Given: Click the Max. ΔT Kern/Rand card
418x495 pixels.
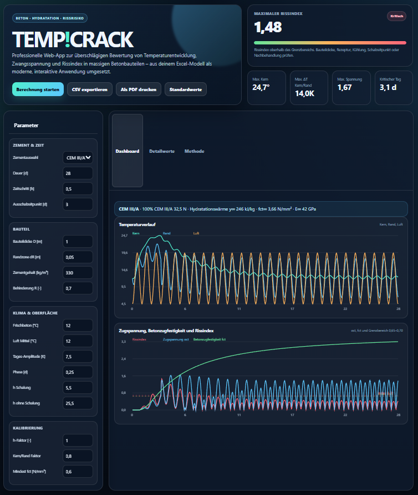Looking at the screenshot, I should (309, 88).
